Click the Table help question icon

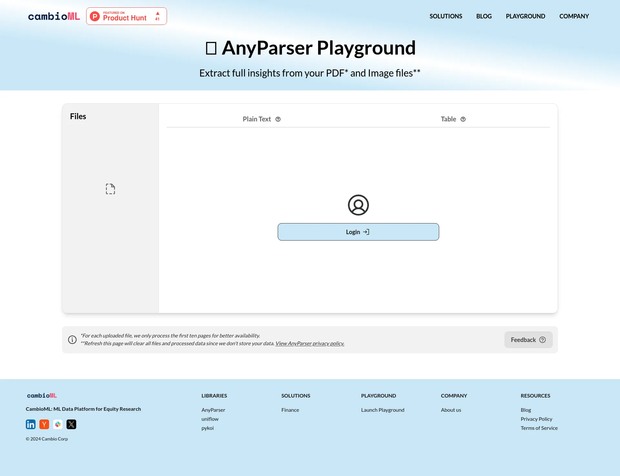click(463, 119)
